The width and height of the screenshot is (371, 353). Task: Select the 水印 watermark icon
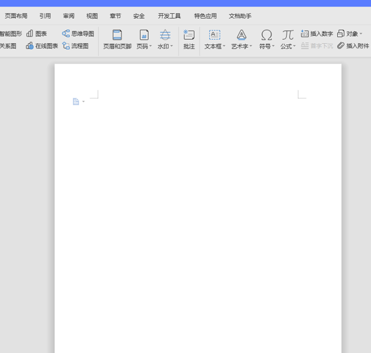165,35
